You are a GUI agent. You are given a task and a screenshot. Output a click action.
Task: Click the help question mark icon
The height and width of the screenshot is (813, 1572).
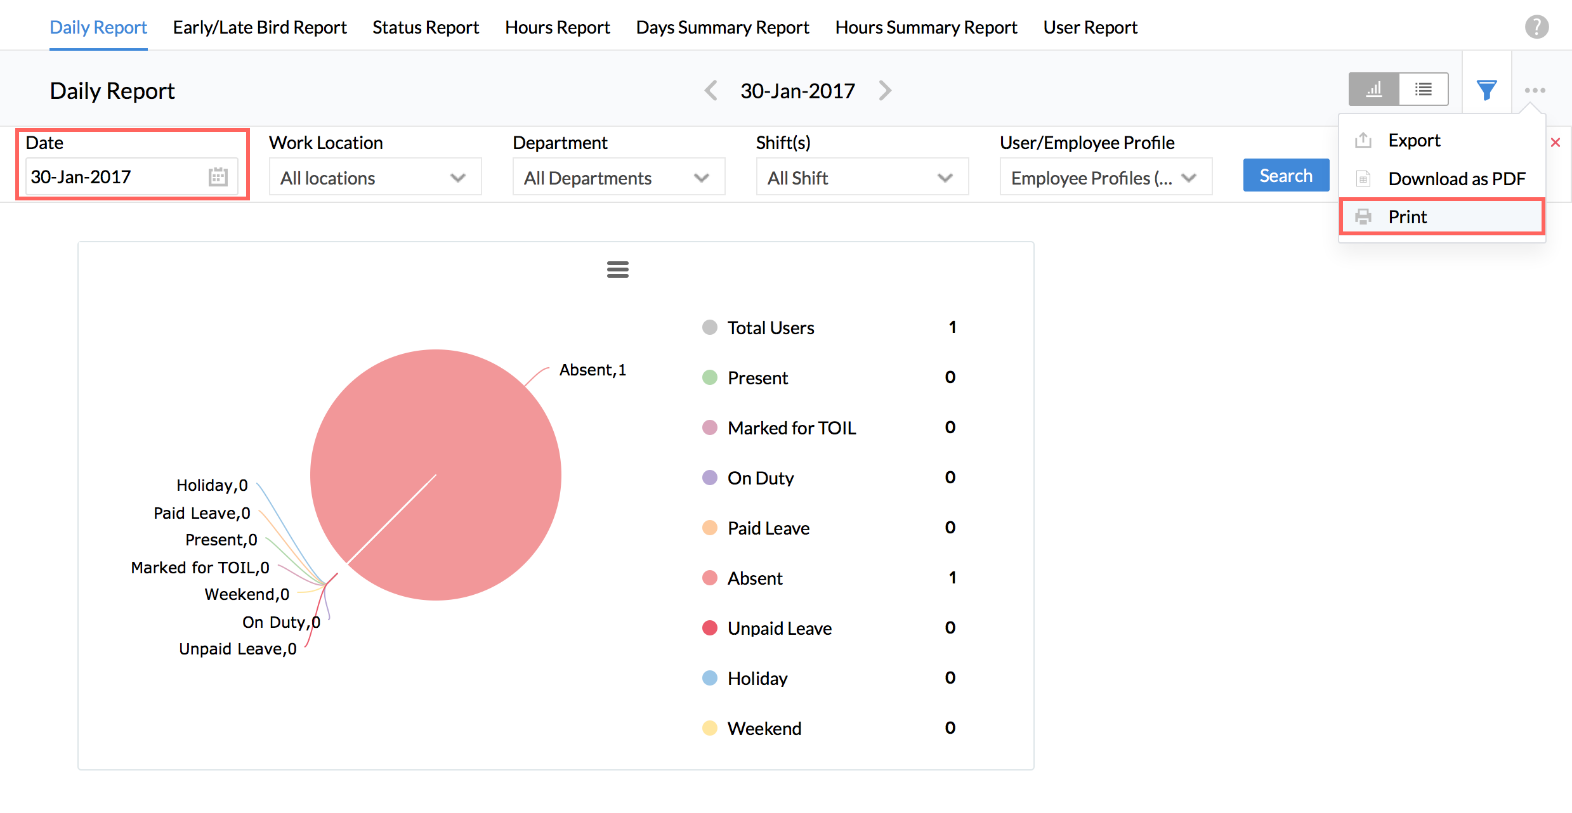[x=1536, y=27]
